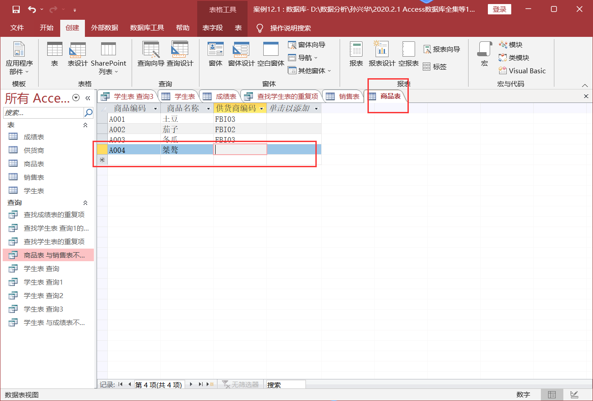
Task: Select cell containing 茄子
Action: click(187, 129)
